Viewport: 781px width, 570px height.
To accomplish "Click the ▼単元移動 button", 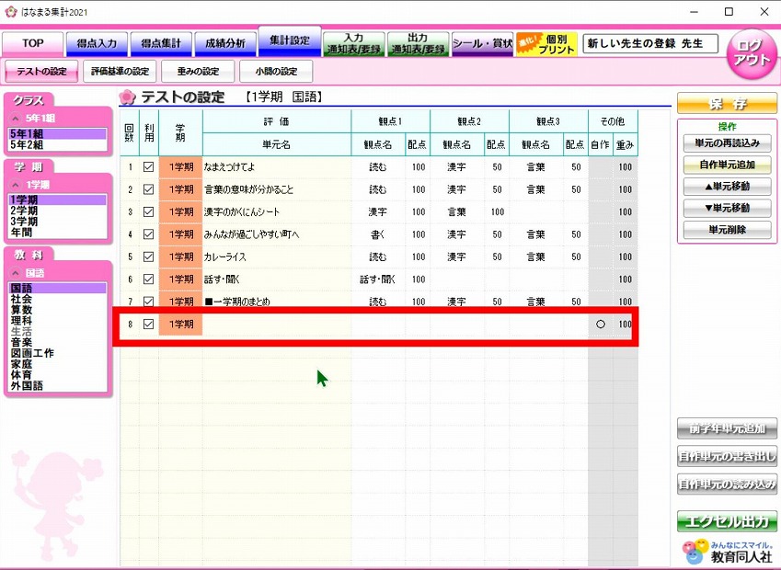I will 728,208.
